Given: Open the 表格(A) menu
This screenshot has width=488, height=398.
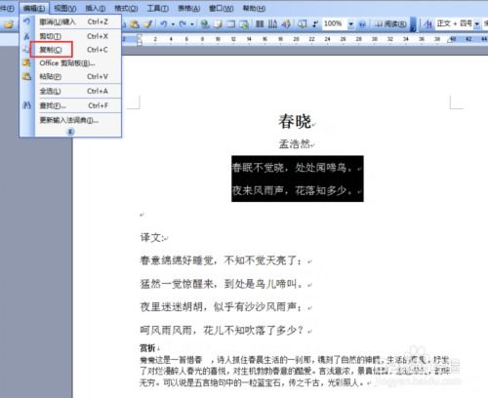Looking at the screenshot, I should click(188, 8).
